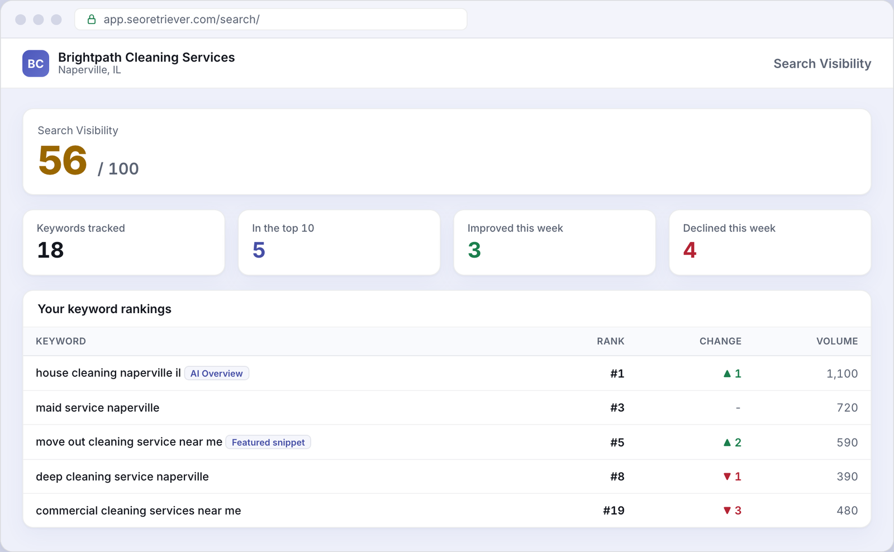Click the volume value 1,100
The image size is (894, 552).
pyautogui.click(x=842, y=374)
